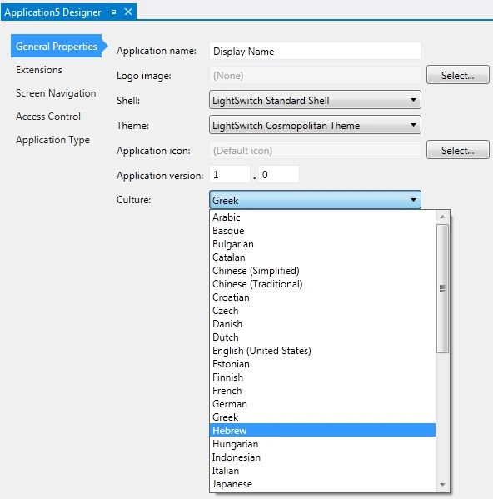
Task: Focus the Application name text field
Action: coord(315,51)
